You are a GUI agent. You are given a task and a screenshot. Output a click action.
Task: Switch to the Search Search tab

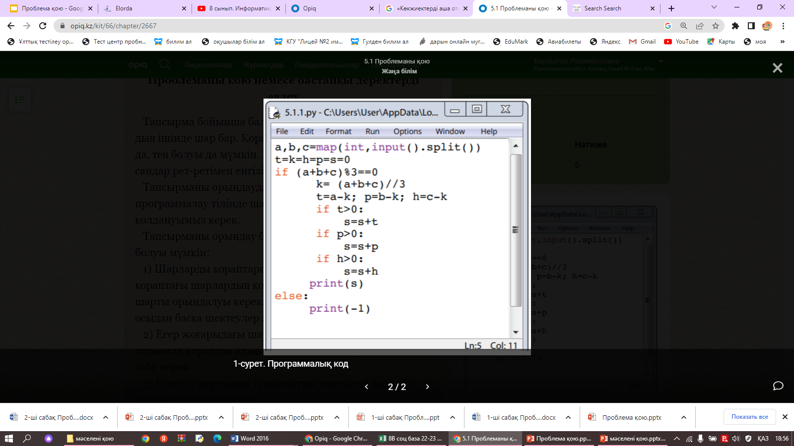602,8
